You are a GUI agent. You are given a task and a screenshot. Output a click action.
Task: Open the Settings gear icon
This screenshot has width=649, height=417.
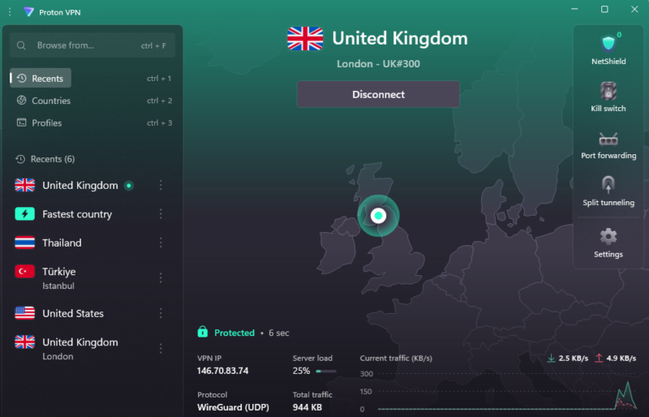click(x=608, y=236)
